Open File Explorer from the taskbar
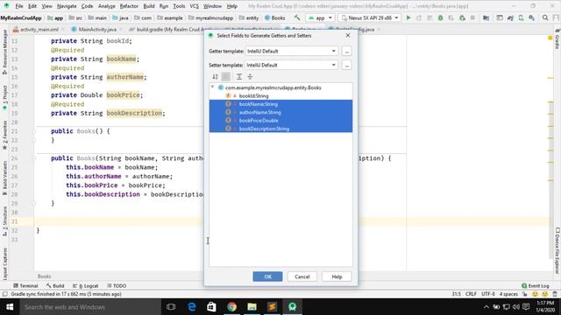 point(252,307)
